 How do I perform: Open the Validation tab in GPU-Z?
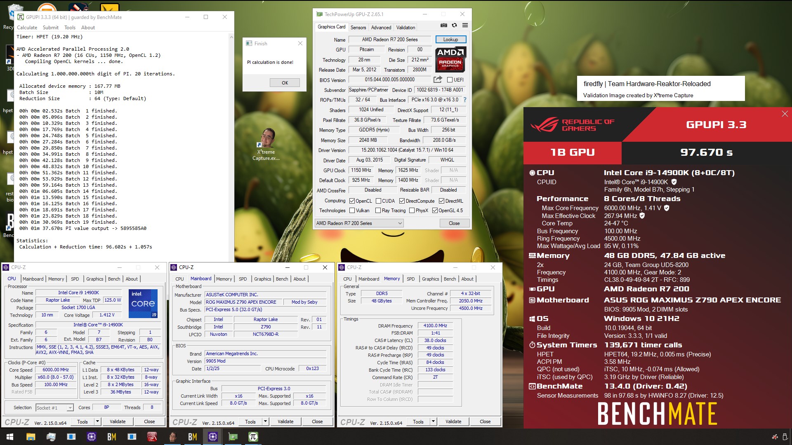[x=405, y=28]
